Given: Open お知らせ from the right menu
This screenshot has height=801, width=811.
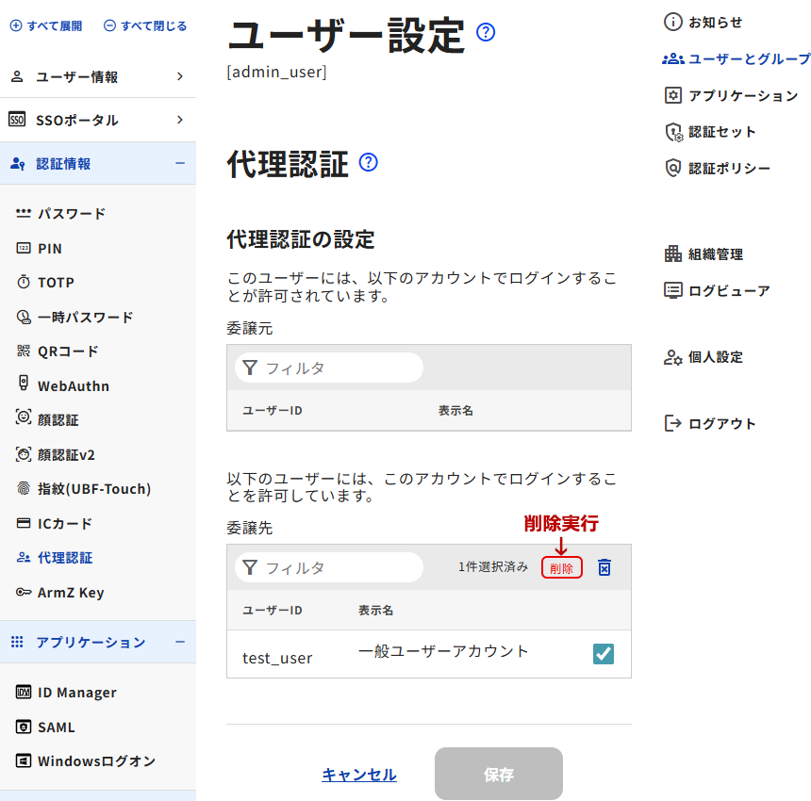Looking at the screenshot, I should (x=715, y=22).
